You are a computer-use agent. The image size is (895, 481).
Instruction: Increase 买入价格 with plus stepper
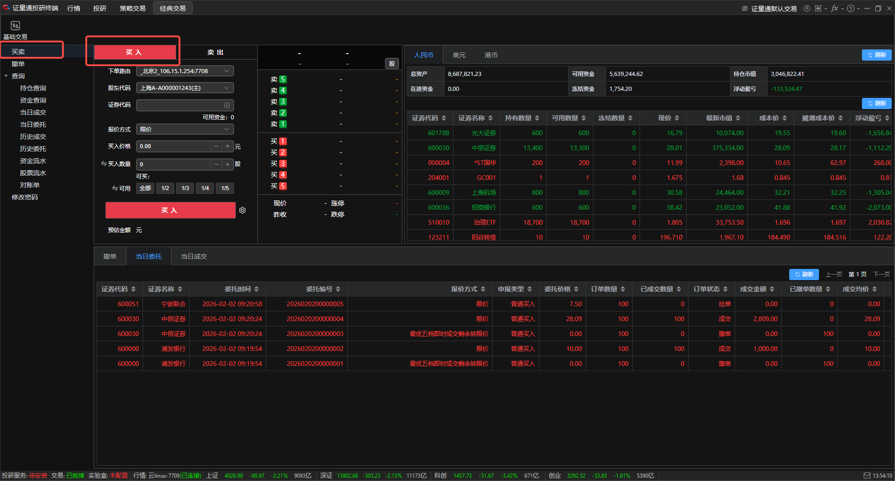[227, 146]
